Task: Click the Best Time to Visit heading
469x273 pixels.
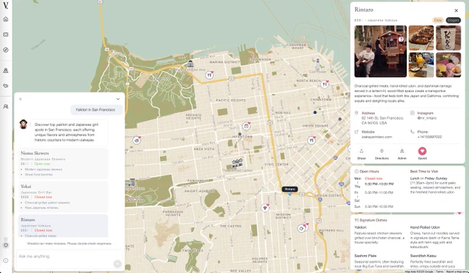Action: point(424,171)
